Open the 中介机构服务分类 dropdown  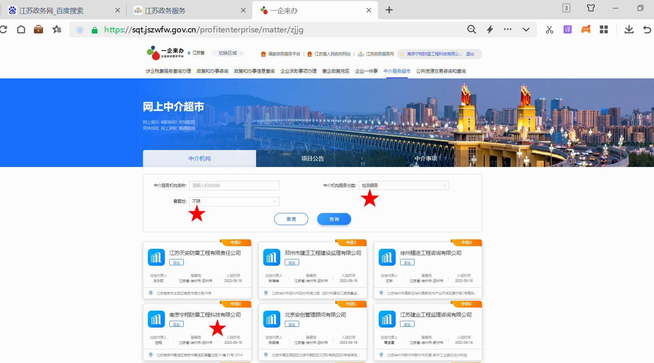(404, 185)
